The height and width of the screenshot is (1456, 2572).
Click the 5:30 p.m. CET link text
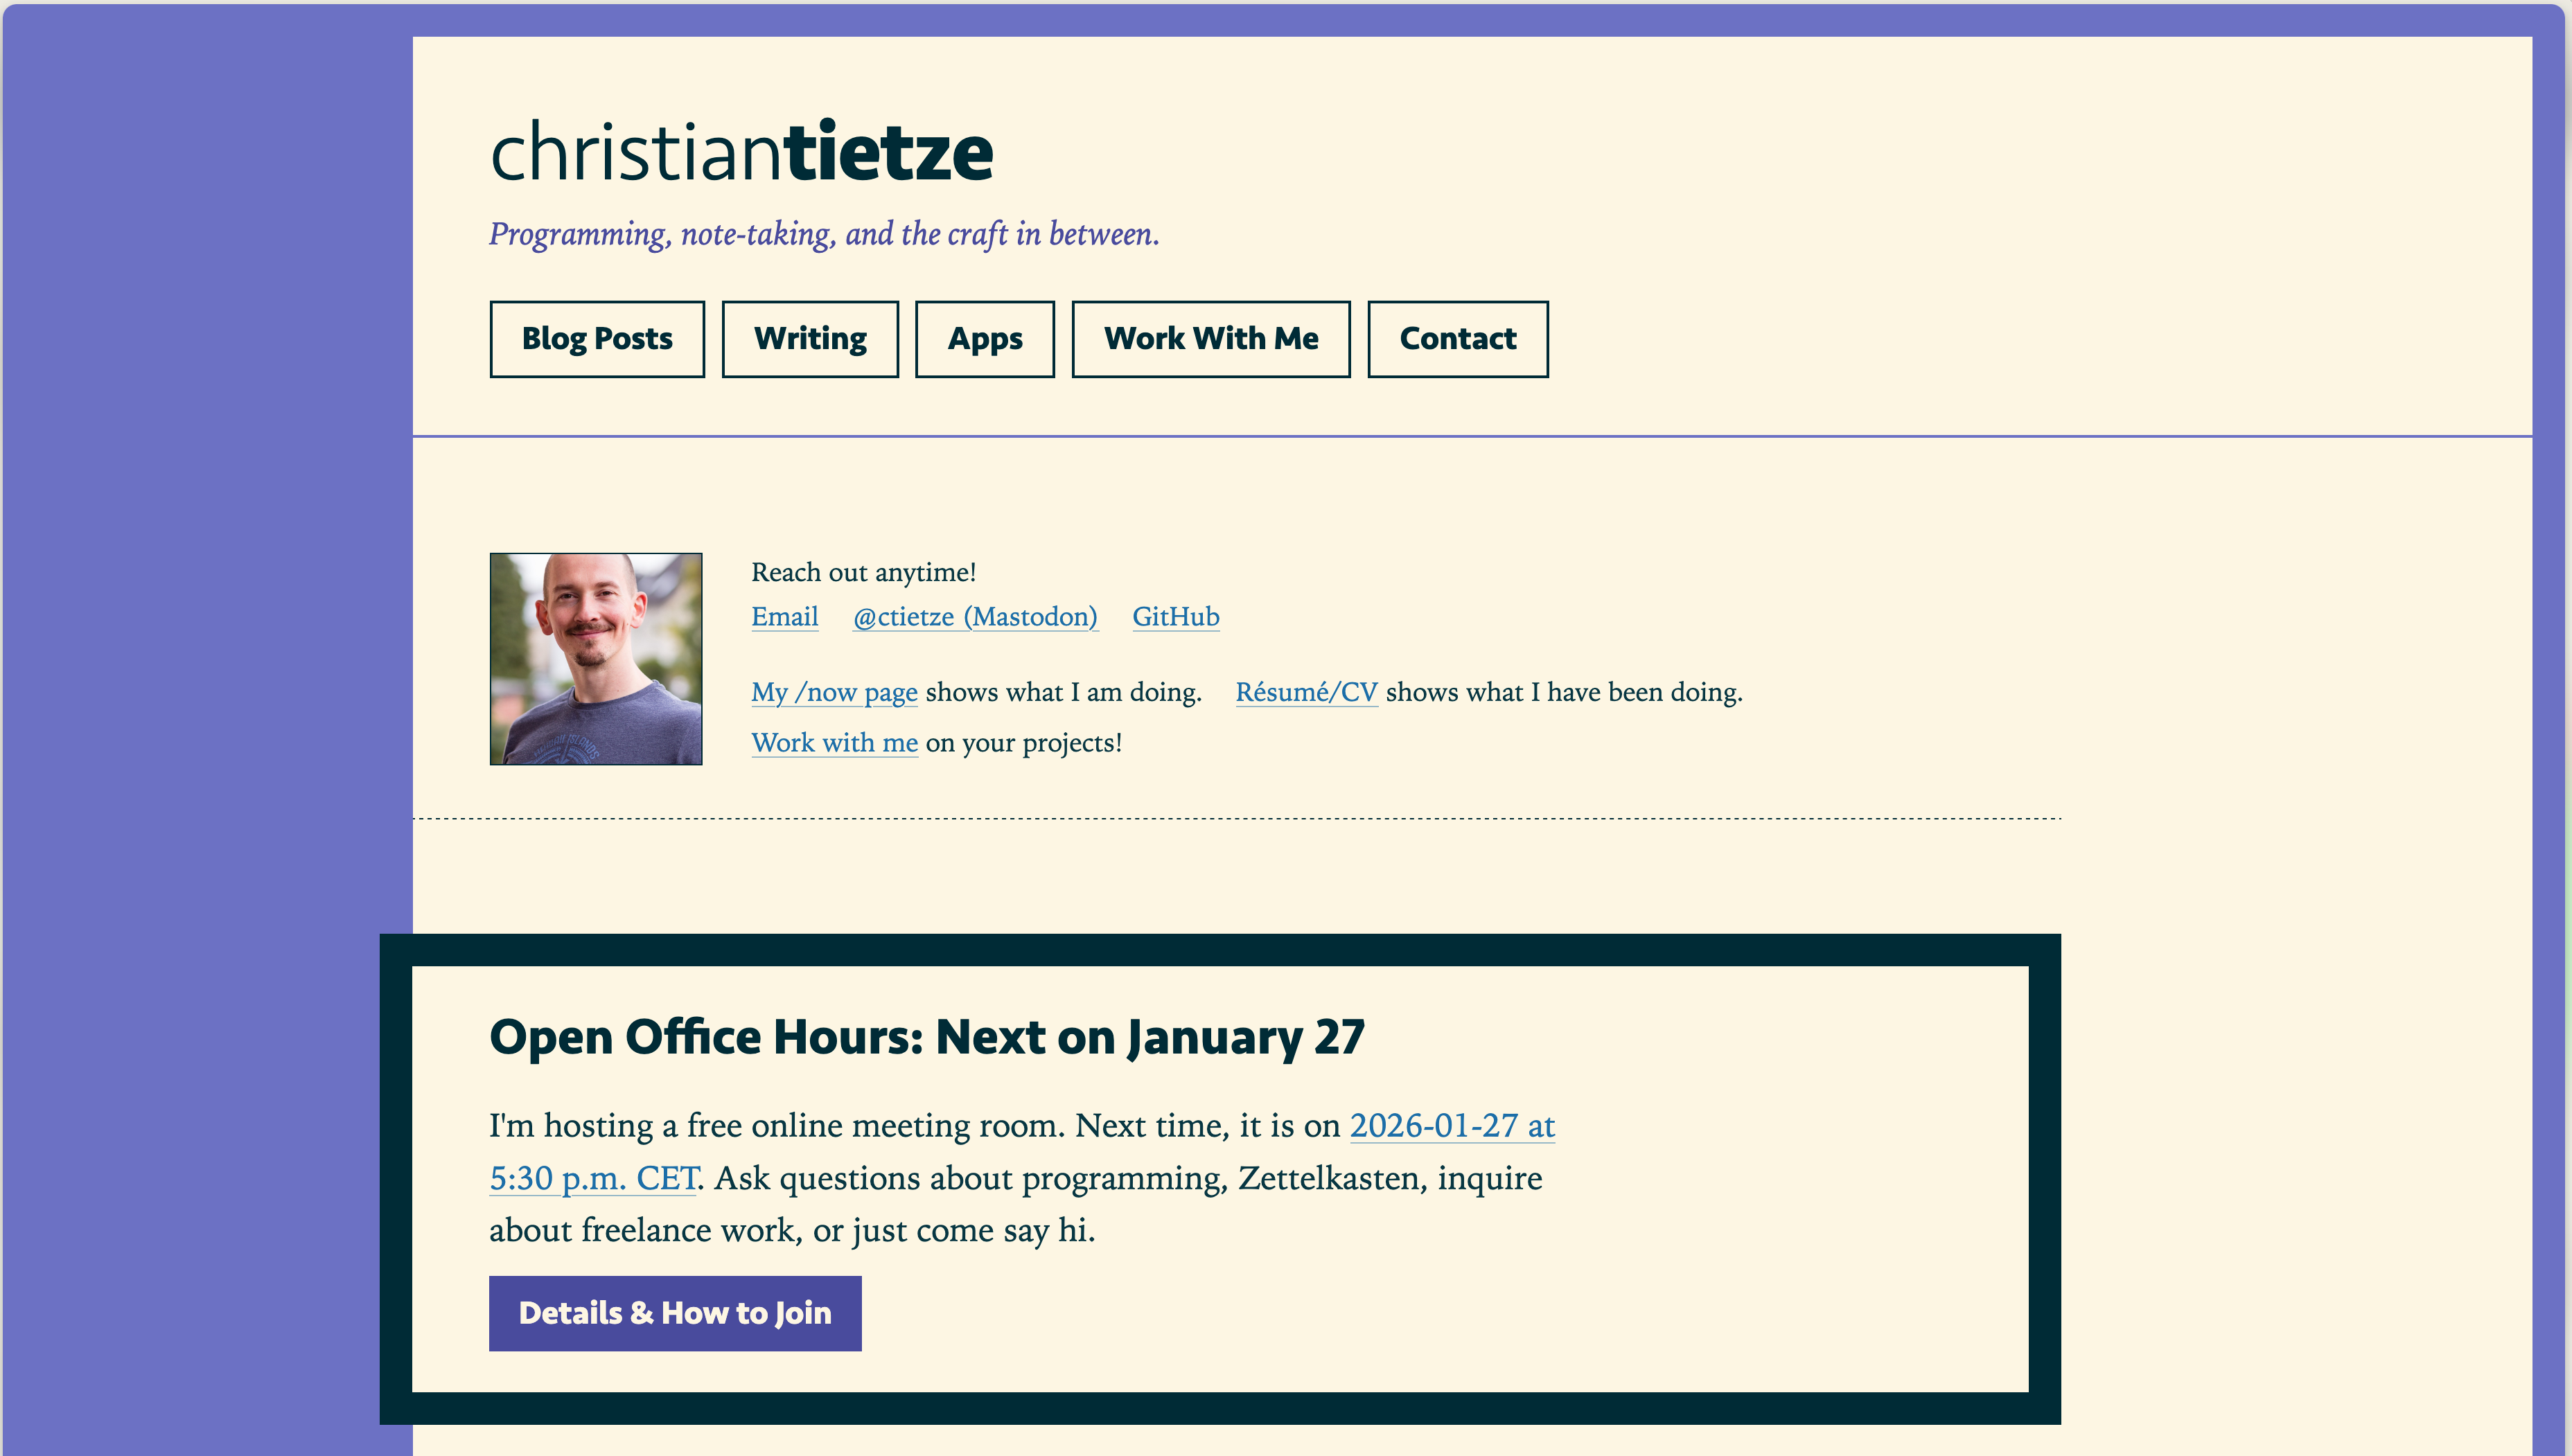pyautogui.click(x=593, y=1178)
